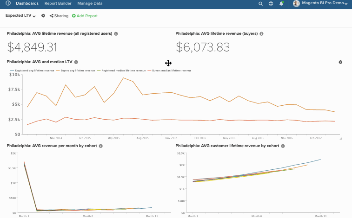Screen dimensions: 352x218
Task: Go to Report Builder menu
Action: tap(58, 4)
